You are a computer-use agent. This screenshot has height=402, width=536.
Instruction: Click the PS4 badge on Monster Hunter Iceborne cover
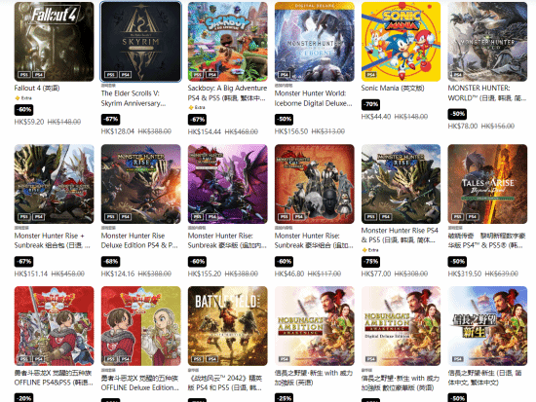285,74
